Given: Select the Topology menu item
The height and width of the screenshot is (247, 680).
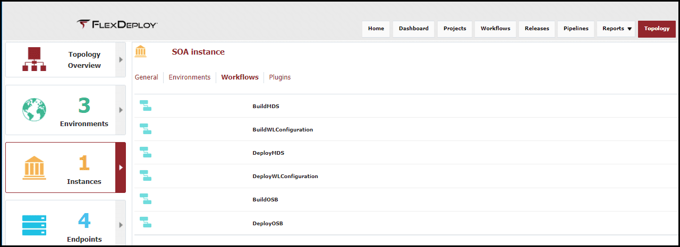Looking at the screenshot, I should tap(657, 29).
